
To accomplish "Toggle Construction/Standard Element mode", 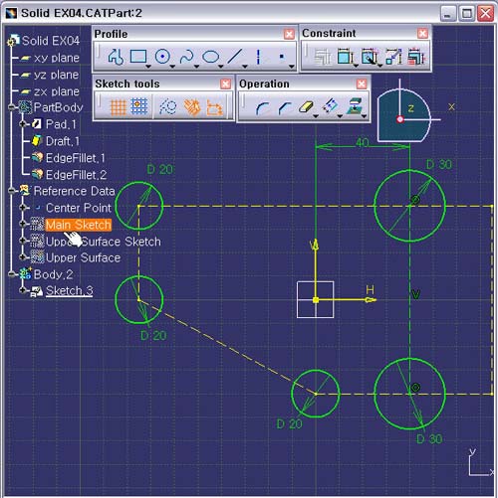I will 168,107.
